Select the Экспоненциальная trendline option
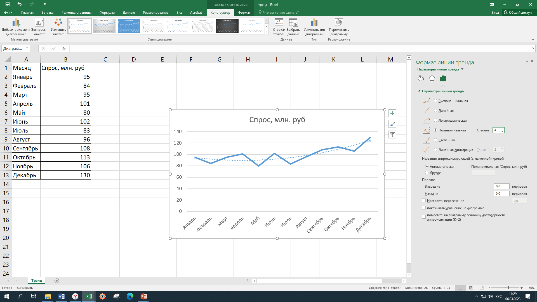537x302 pixels. click(x=435, y=101)
